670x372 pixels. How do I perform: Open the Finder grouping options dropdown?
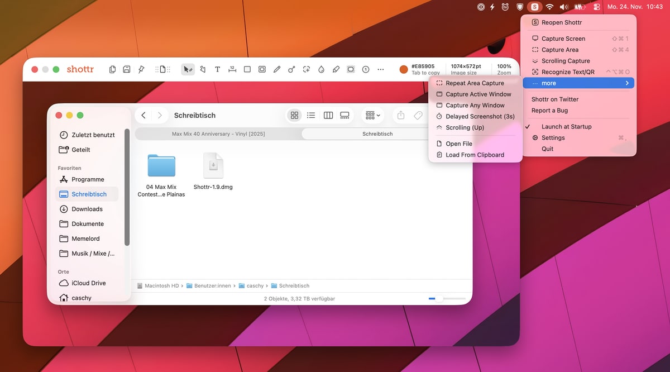[x=372, y=115]
